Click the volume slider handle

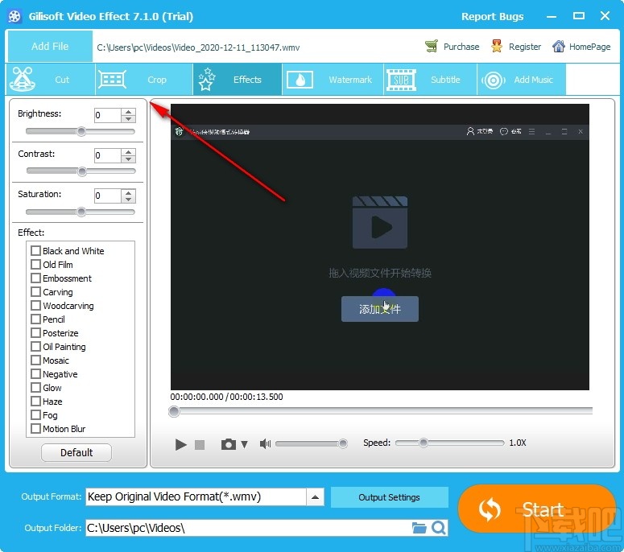tap(343, 443)
